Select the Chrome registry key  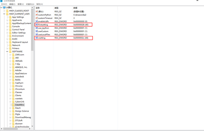[19, 86]
